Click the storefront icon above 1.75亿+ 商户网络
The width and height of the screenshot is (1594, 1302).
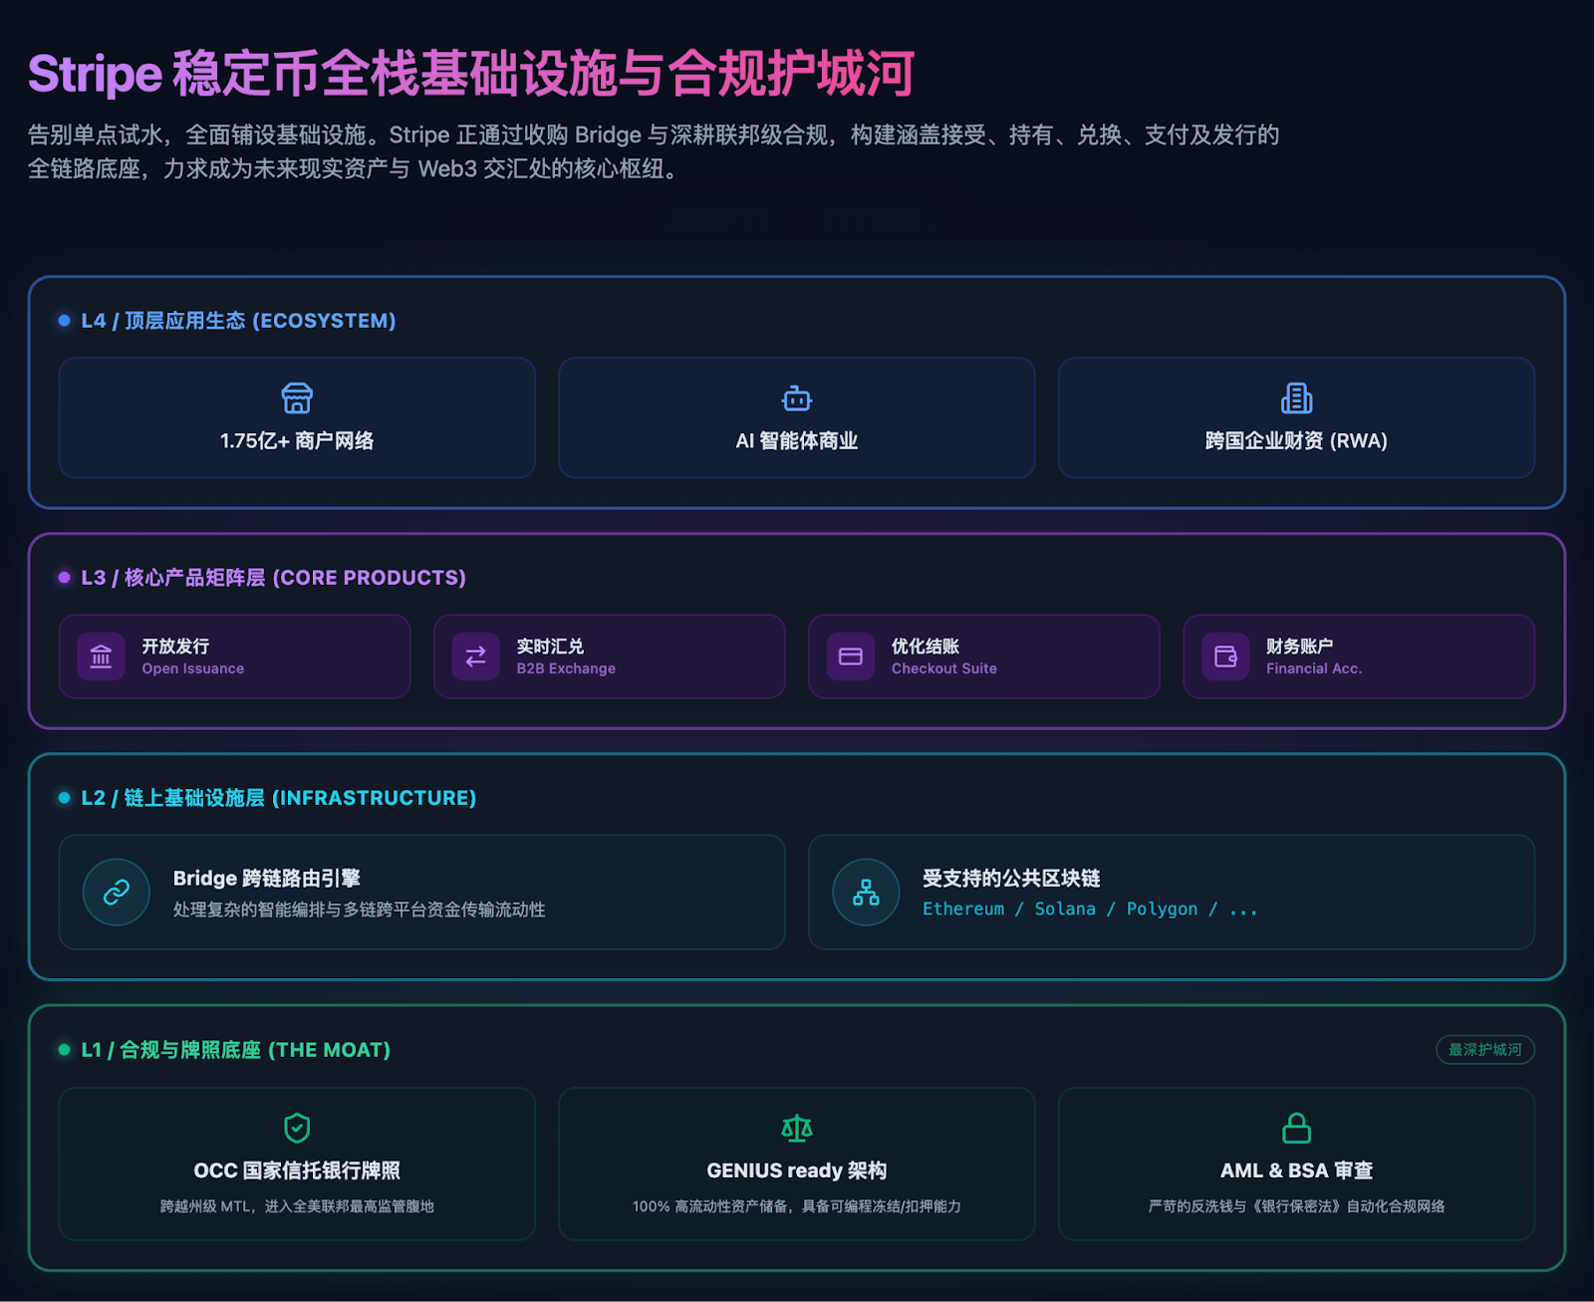(x=297, y=398)
